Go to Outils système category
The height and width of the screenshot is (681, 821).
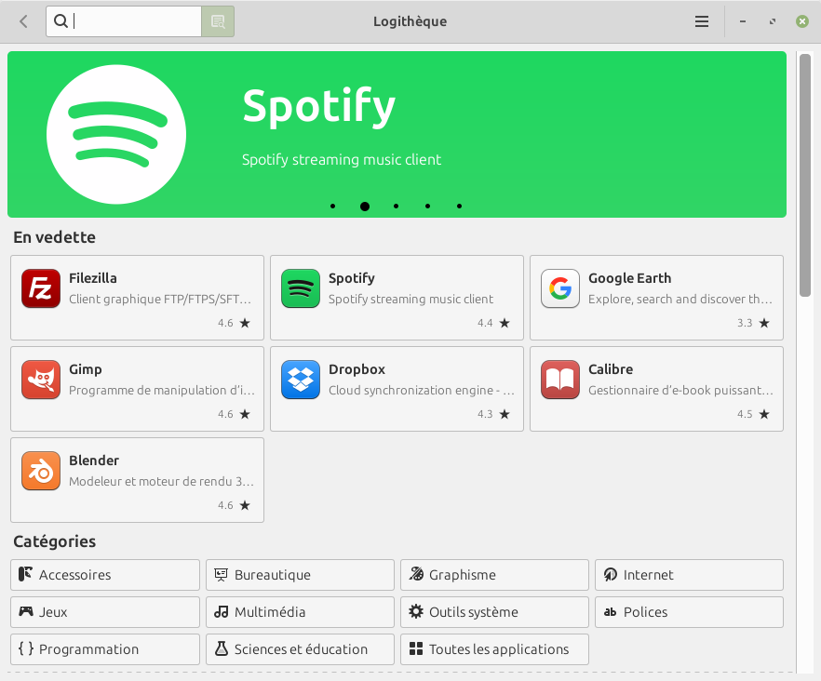coord(494,612)
